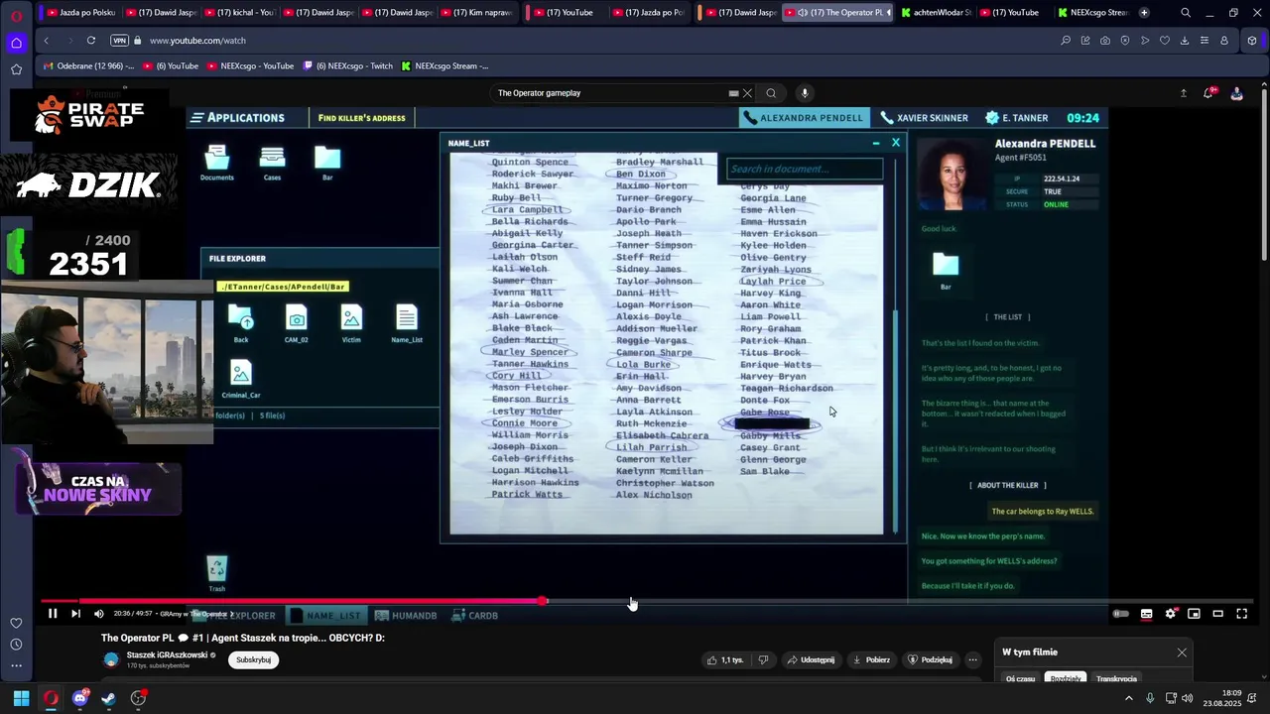Open the Opera sidebar bookmarks star icon

pyautogui.click(x=16, y=69)
